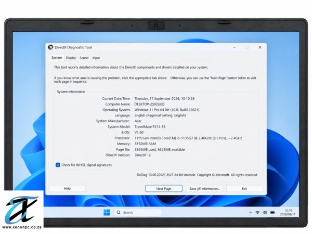Switch to the System tab
The width and height of the screenshot is (312, 234).
[57, 58]
